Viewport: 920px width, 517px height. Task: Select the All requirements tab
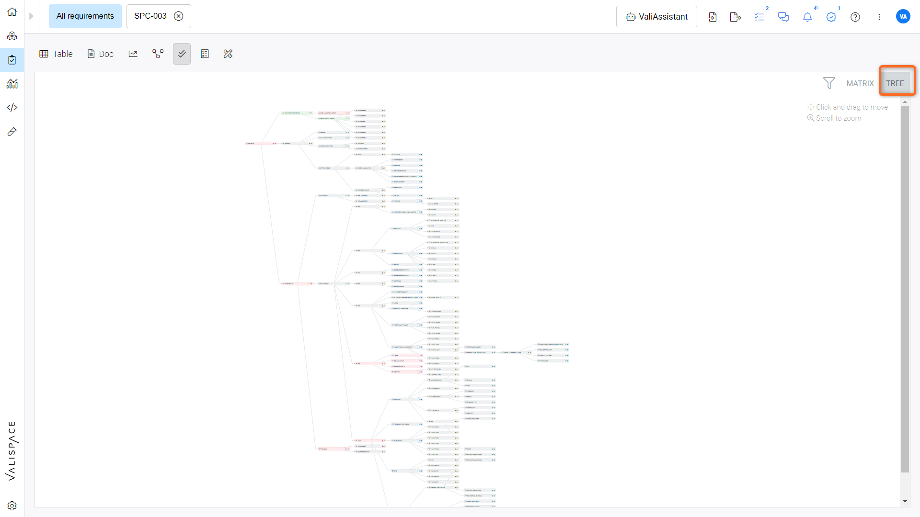[x=85, y=16]
